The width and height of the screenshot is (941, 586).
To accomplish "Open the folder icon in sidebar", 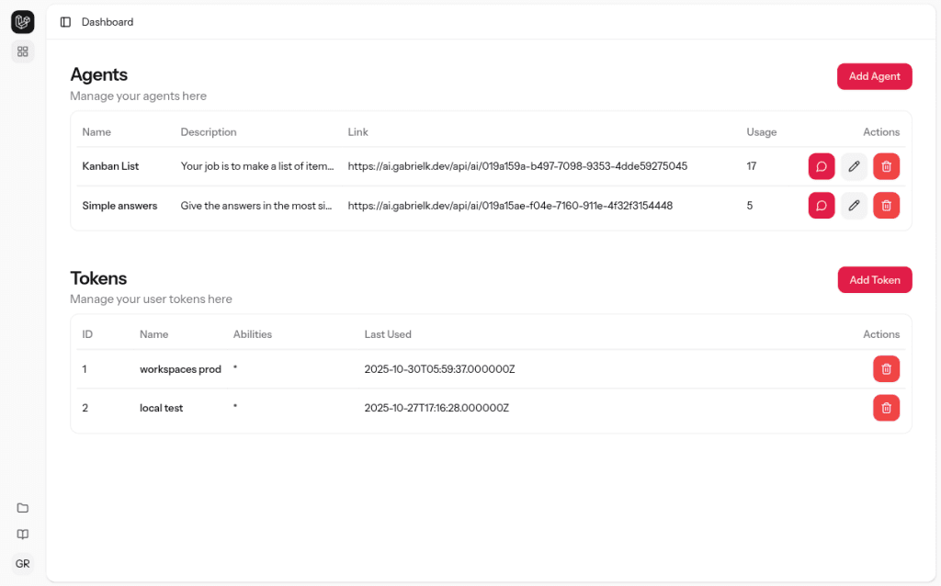I will 23,508.
